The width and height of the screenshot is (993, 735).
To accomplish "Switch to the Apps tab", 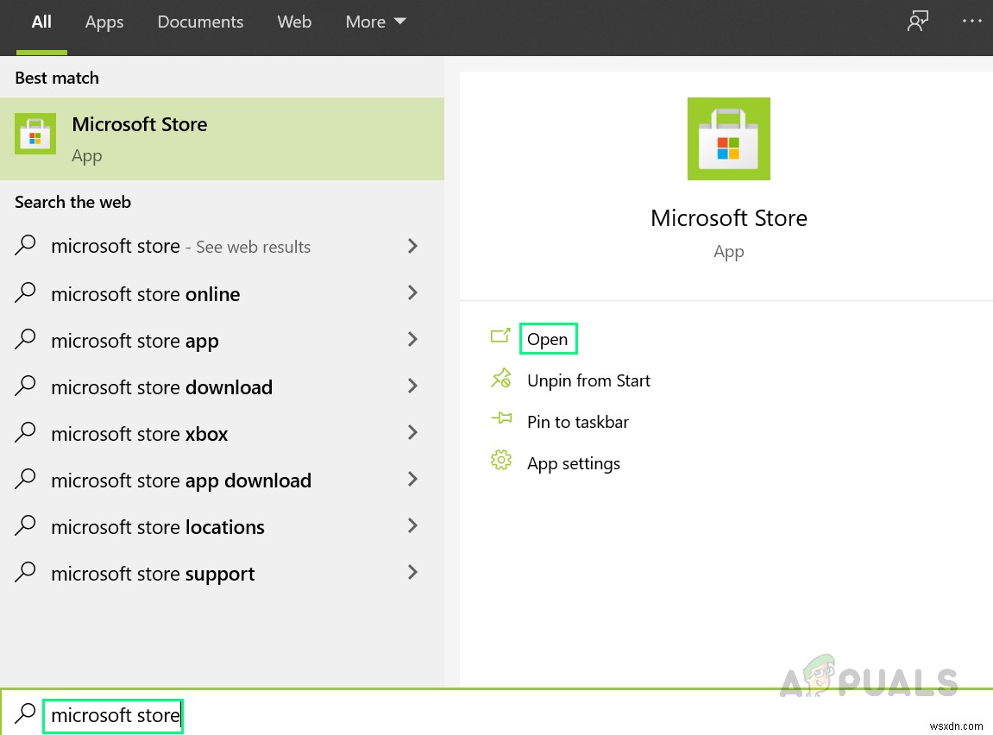I will pos(104,22).
